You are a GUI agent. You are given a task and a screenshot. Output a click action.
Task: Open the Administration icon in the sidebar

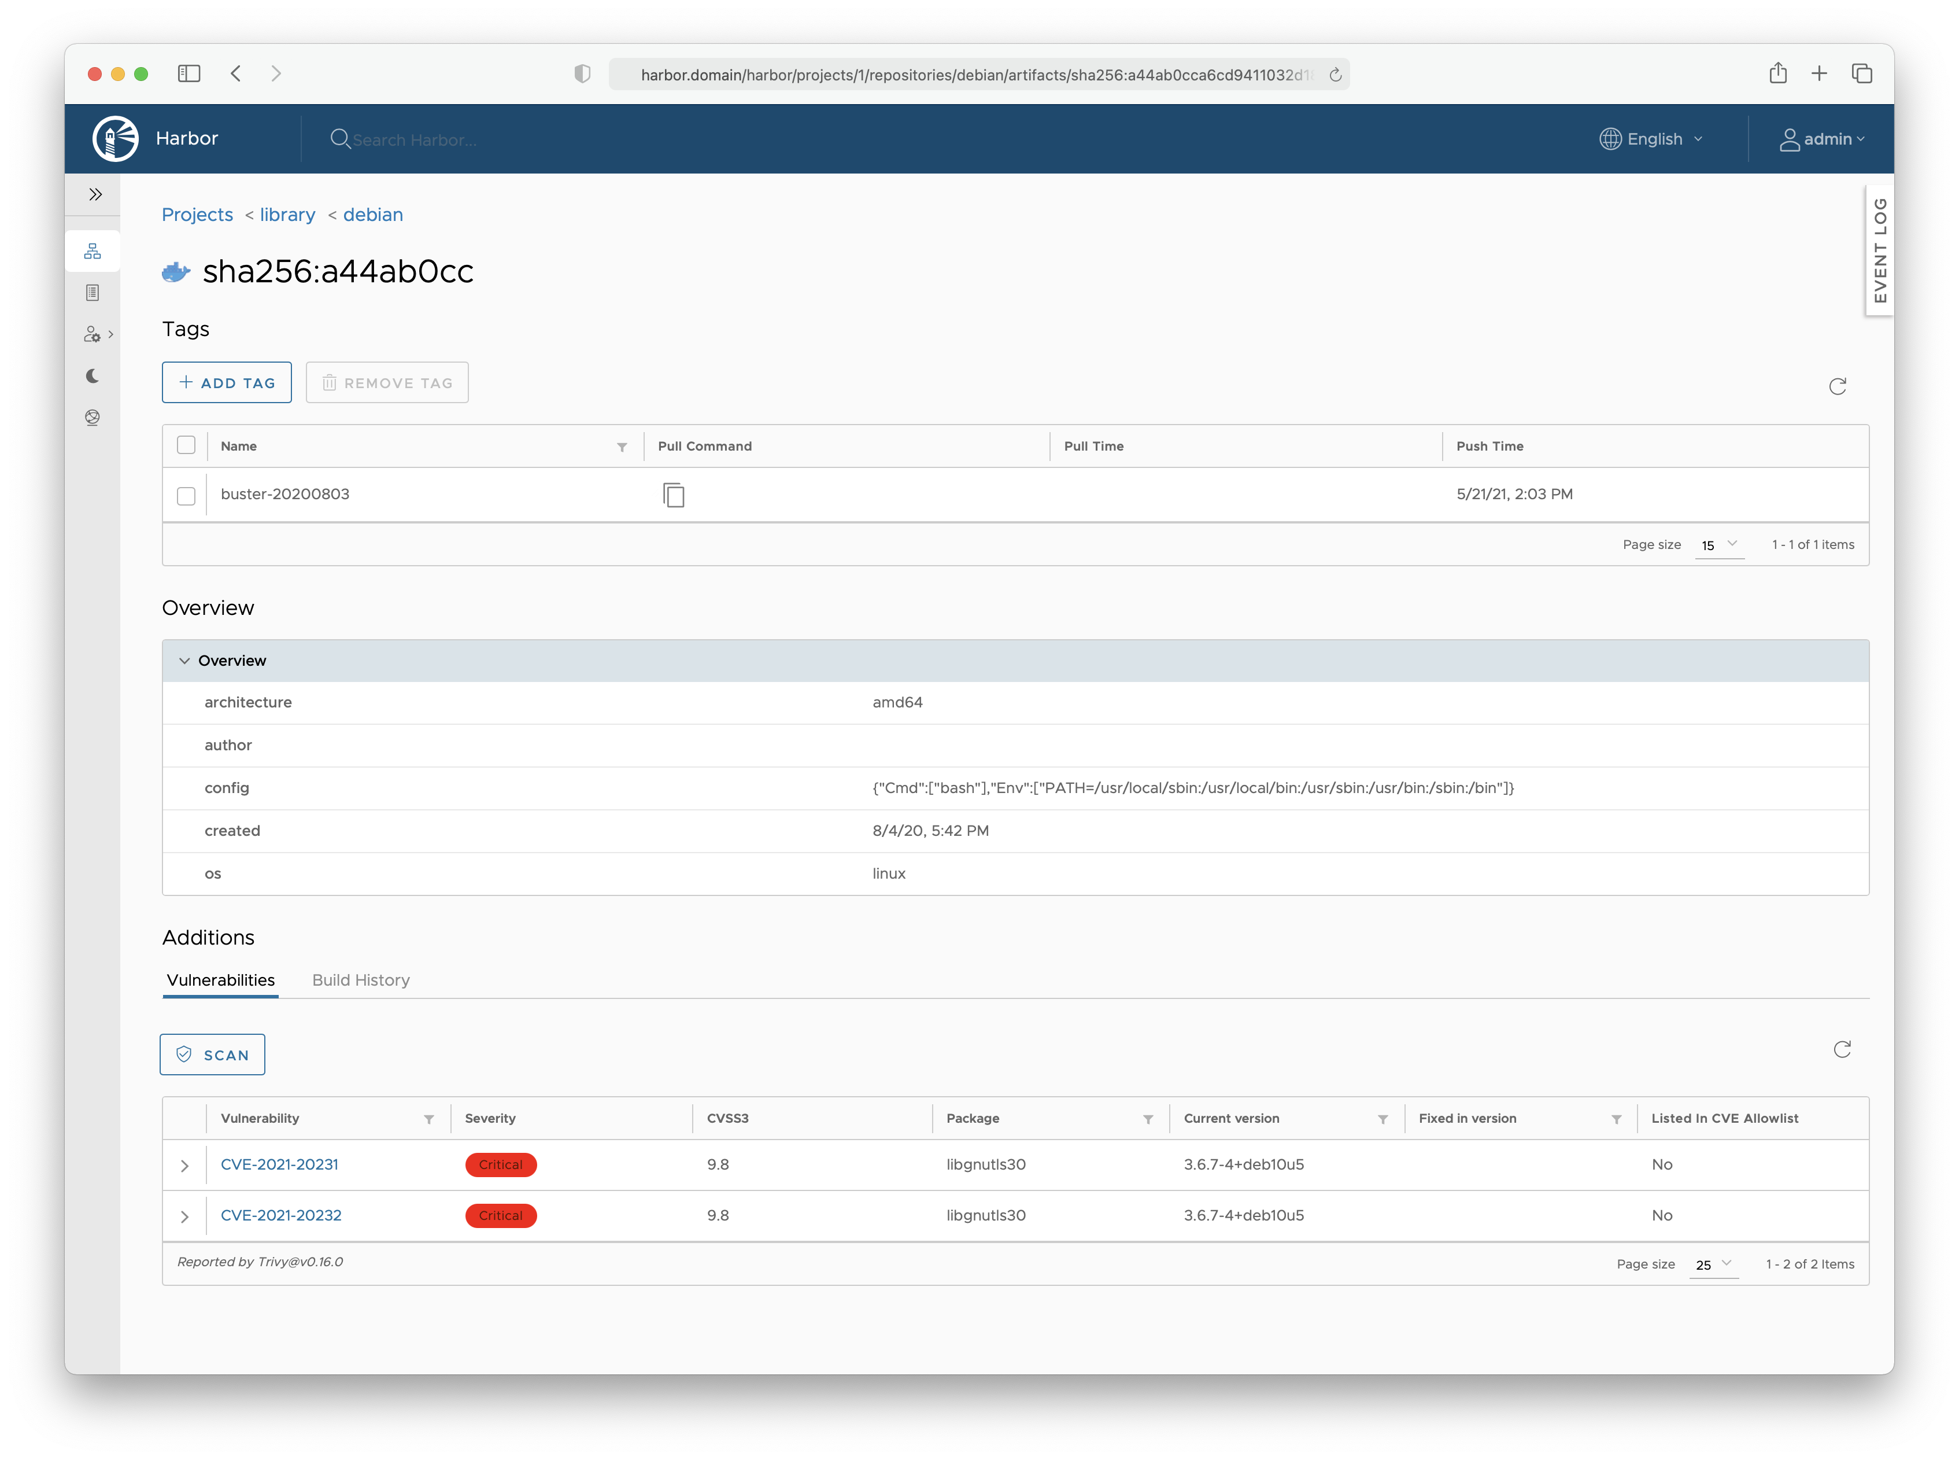tap(93, 333)
